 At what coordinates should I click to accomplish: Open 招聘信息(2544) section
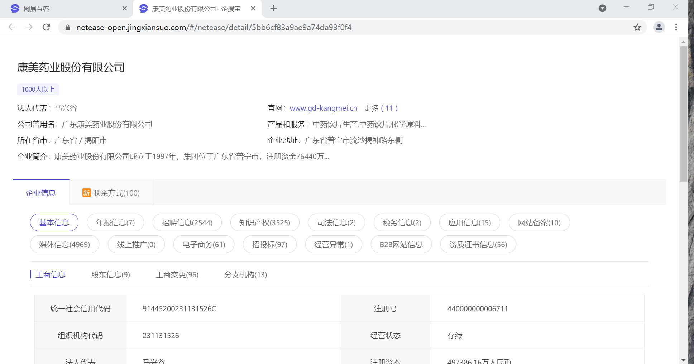(187, 222)
